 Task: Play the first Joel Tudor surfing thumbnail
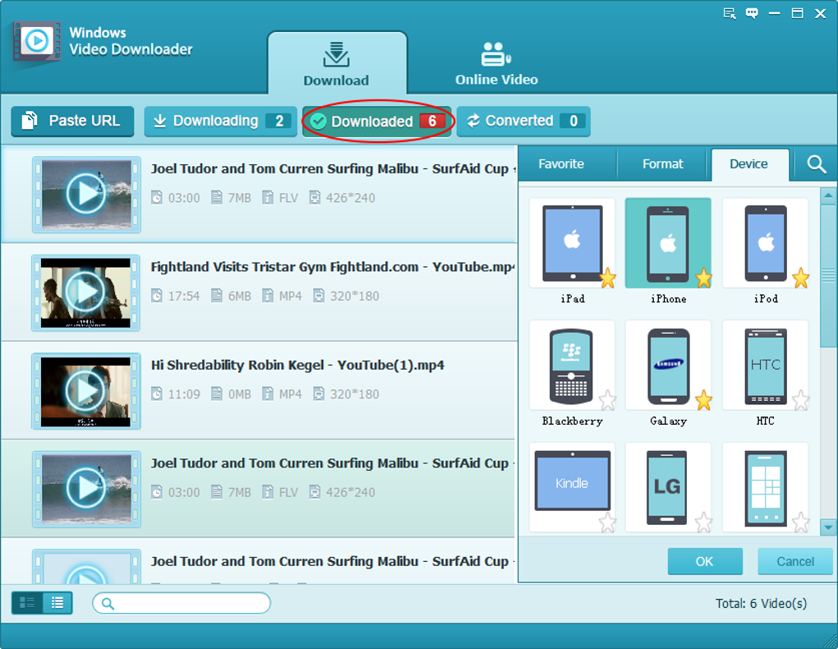[x=86, y=194]
